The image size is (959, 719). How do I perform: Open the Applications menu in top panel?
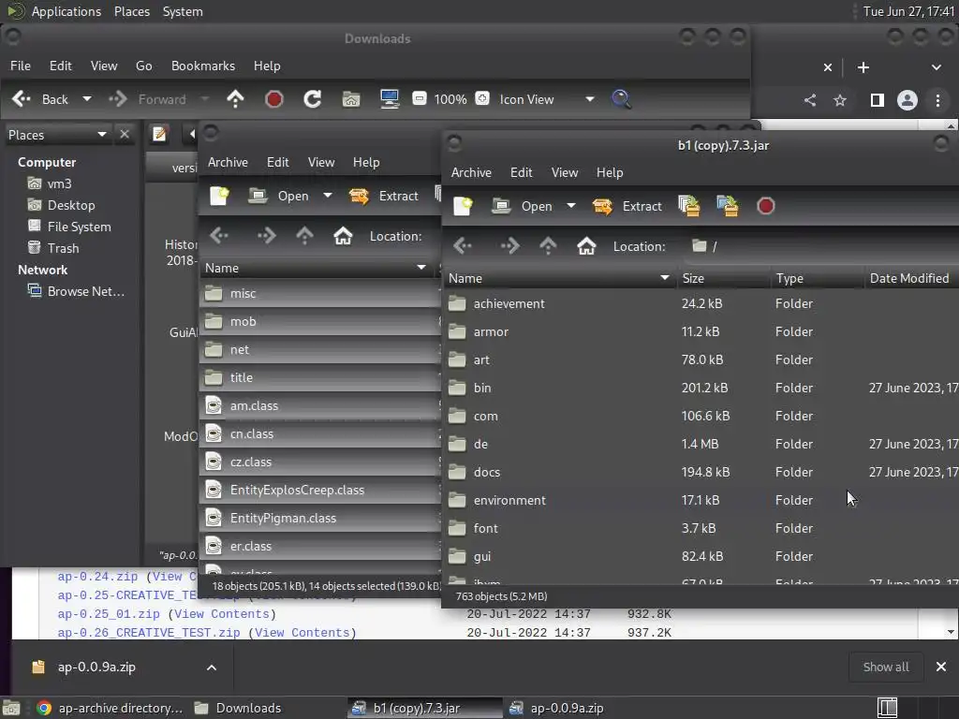[x=66, y=11]
